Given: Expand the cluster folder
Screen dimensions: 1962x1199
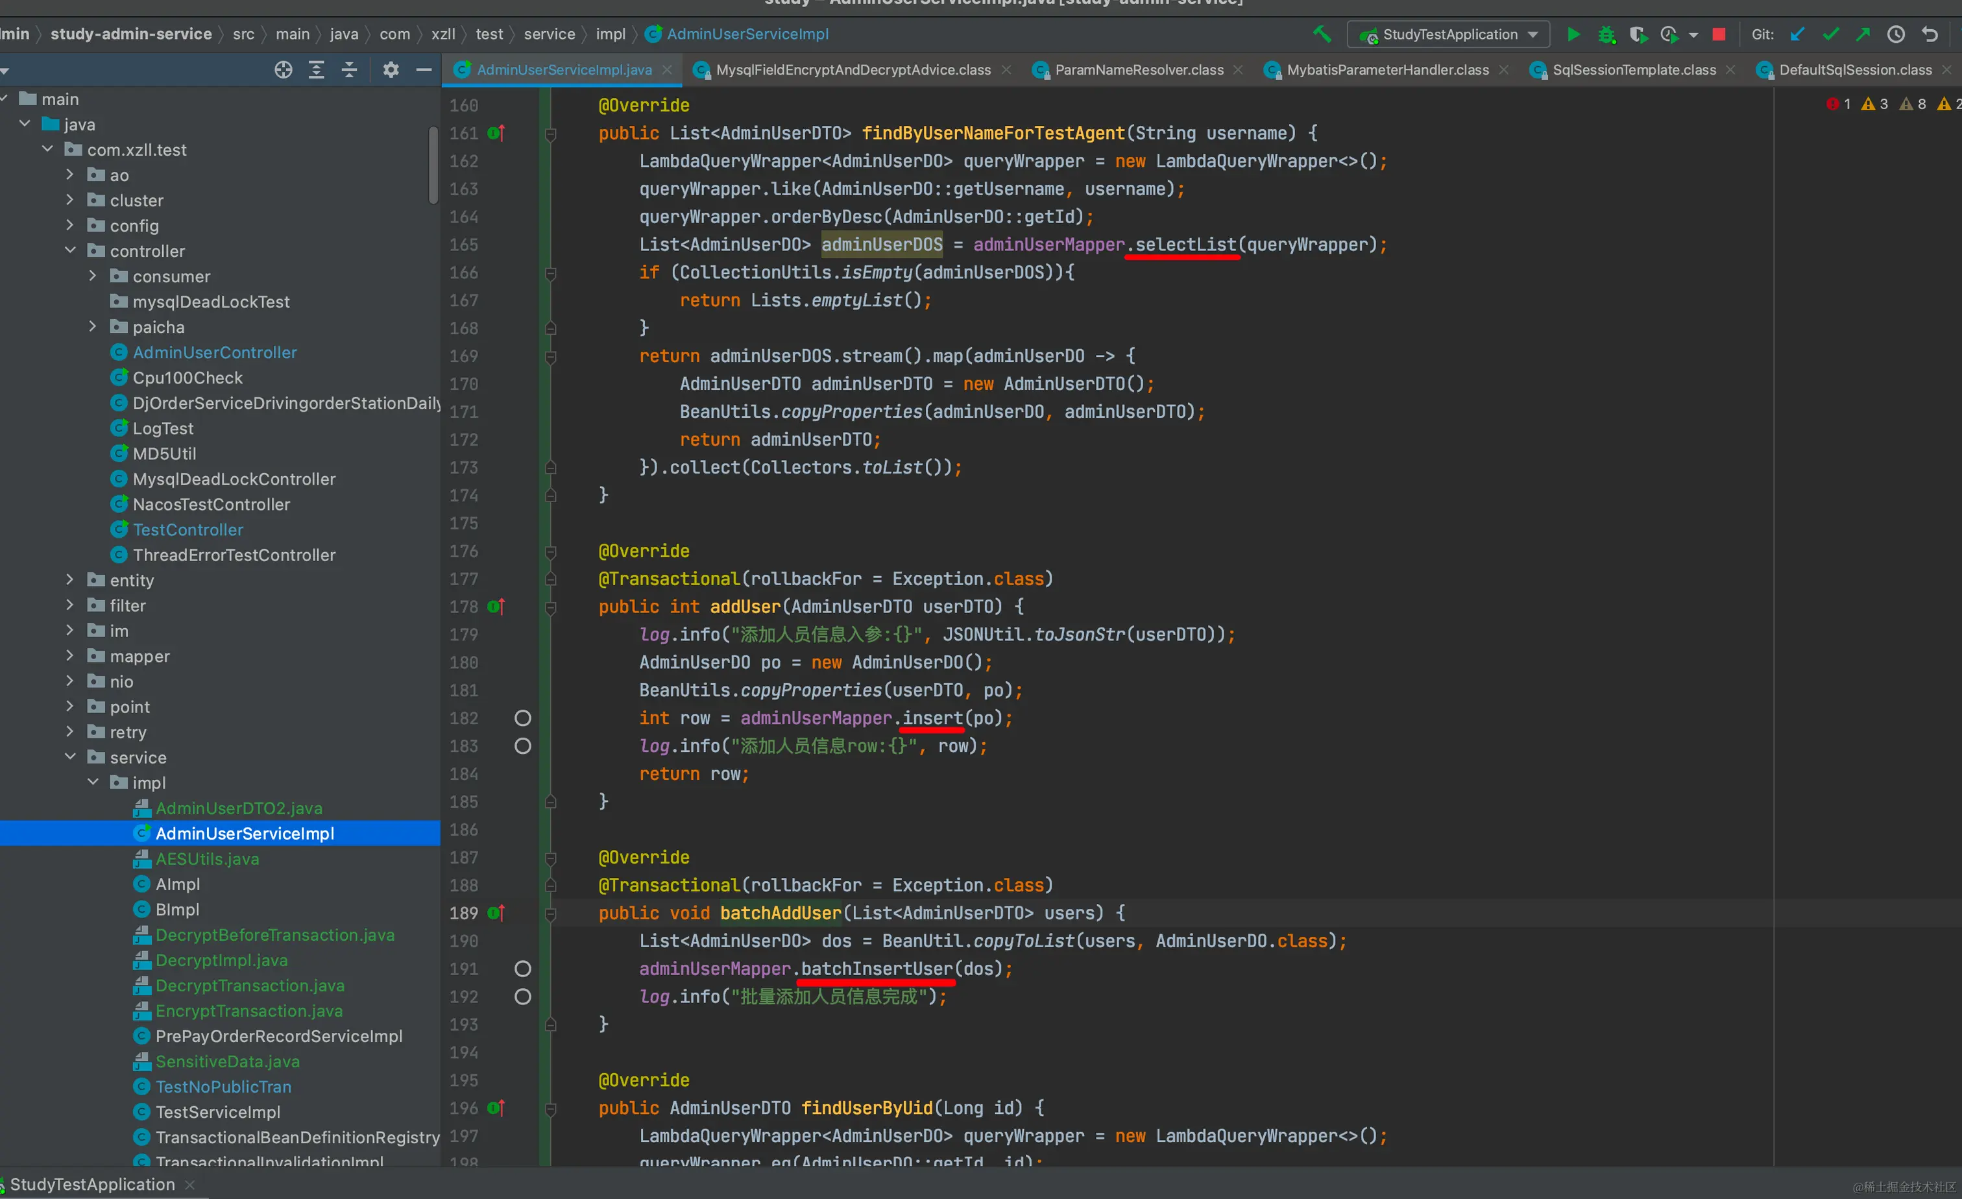Looking at the screenshot, I should click(x=70, y=200).
